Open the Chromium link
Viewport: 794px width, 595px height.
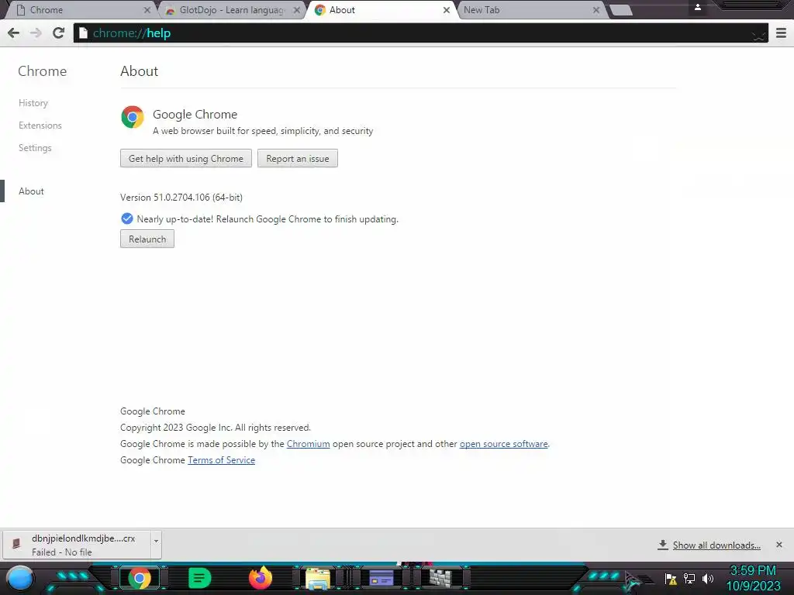click(308, 444)
